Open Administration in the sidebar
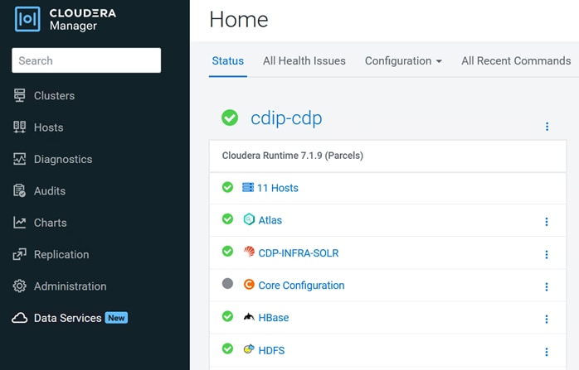This screenshot has height=370, width=579. (71, 286)
